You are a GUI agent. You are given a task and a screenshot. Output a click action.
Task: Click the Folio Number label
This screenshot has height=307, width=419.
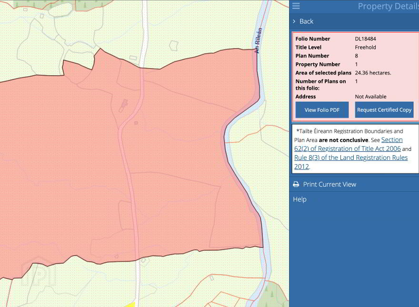coord(313,39)
